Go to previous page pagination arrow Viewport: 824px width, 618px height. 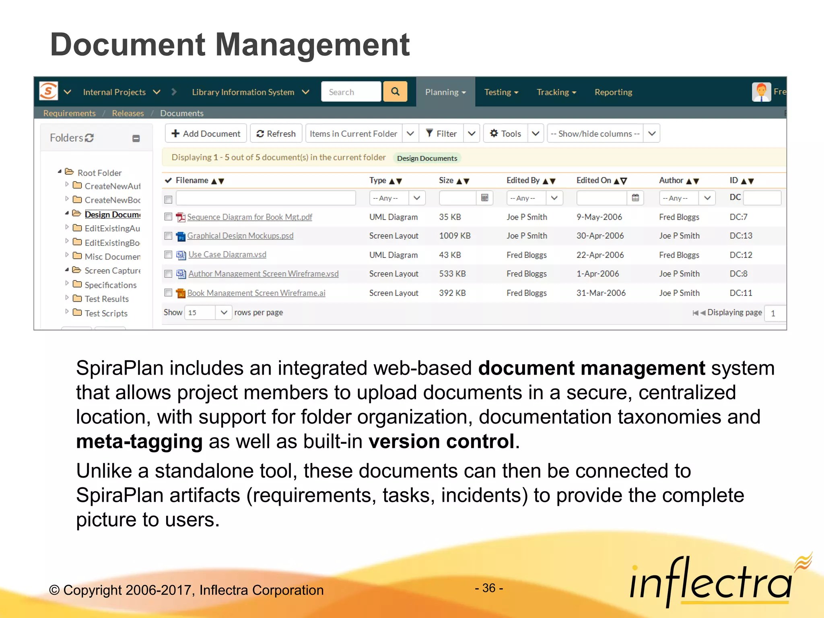(x=703, y=313)
